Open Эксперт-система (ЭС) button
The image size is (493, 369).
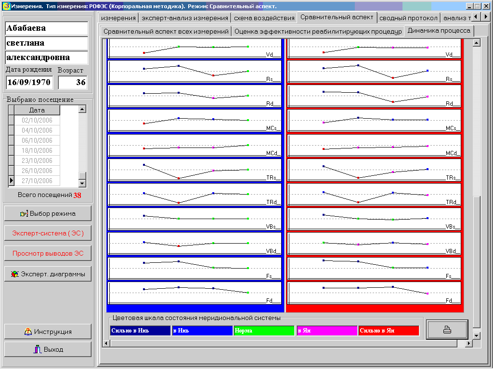pyautogui.click(x=48, y=234)
